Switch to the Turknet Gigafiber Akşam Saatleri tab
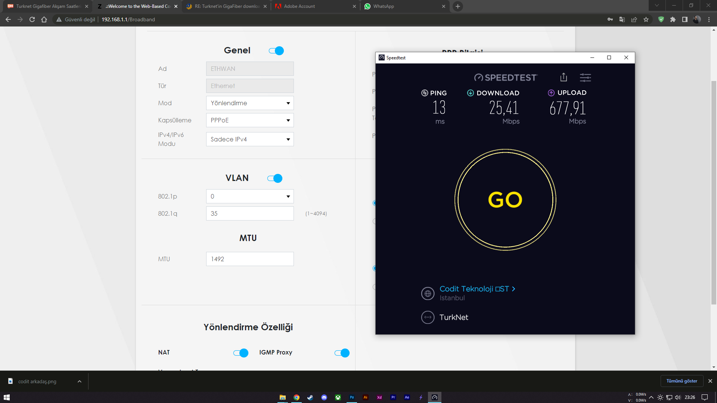This screenshot has width=717, height=403. pos(48,6)
